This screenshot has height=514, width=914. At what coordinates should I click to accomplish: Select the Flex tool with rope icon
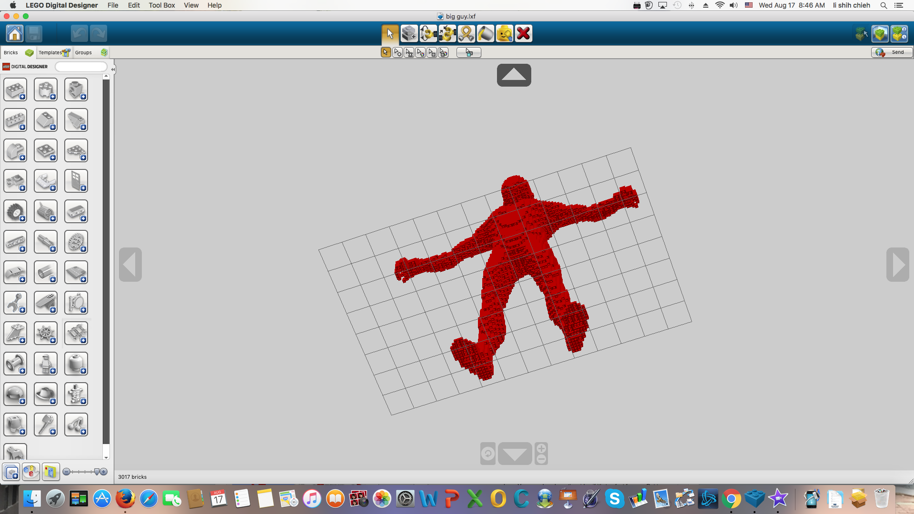(466, 34)
